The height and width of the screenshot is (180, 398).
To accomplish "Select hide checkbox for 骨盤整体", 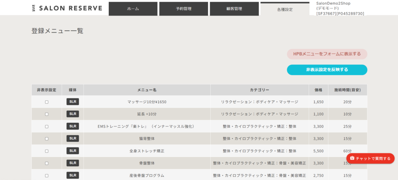I will point(47,163).
